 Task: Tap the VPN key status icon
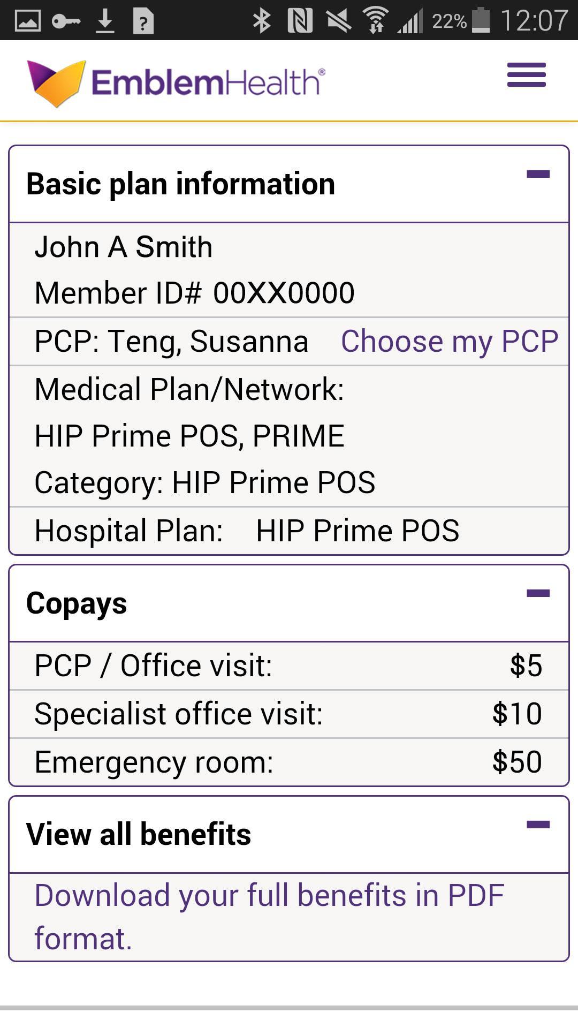point(66,21)
